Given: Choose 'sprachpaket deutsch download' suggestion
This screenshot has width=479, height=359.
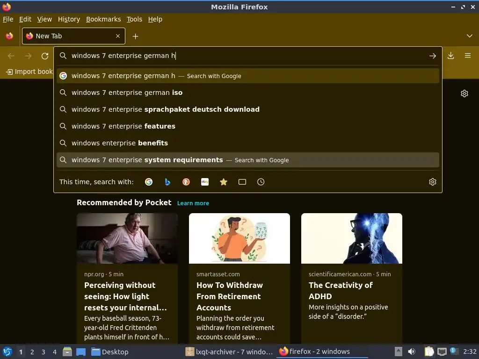Looking at the screenshot, I should point(248,109).
